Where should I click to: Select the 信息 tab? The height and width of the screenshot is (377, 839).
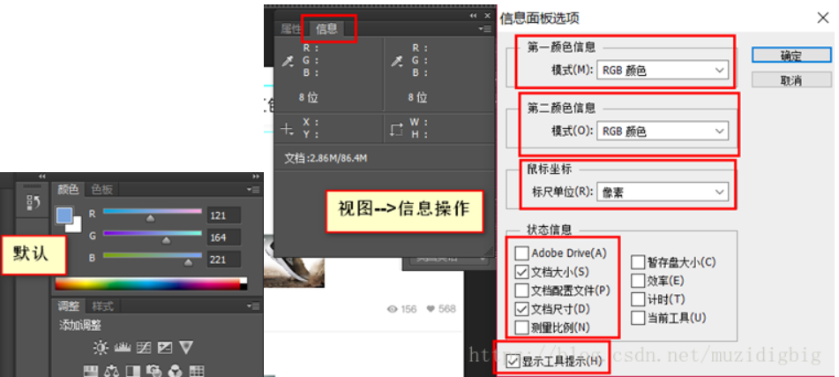327,29
